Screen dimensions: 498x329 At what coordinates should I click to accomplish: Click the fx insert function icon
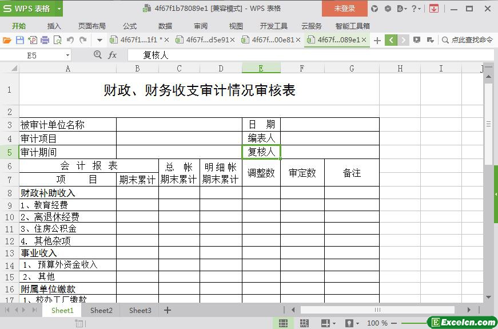[x=113, y=55]
